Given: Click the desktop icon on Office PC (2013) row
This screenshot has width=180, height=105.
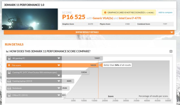Looking at the screenshot, I should click(x=9, y=95).
